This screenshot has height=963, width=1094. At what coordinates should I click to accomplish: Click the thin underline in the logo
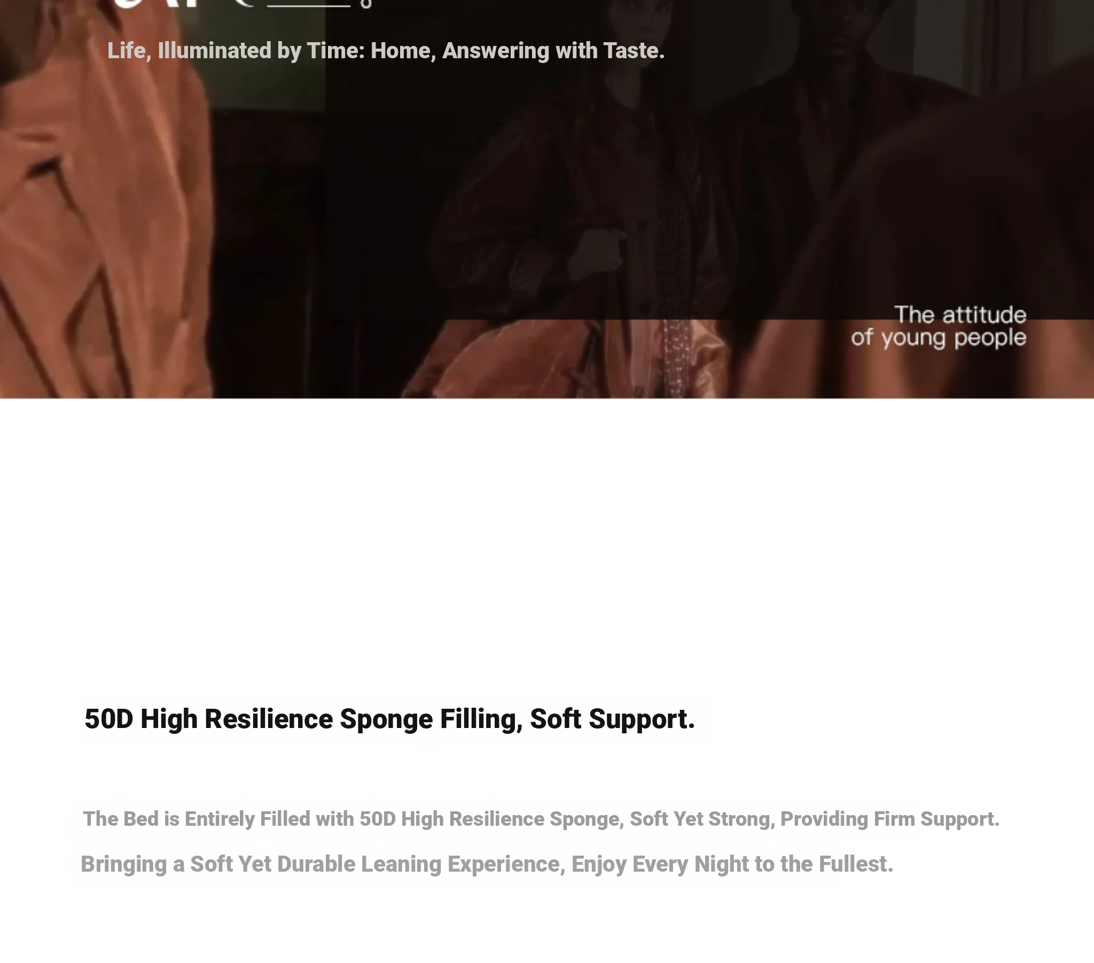point(309,5)
